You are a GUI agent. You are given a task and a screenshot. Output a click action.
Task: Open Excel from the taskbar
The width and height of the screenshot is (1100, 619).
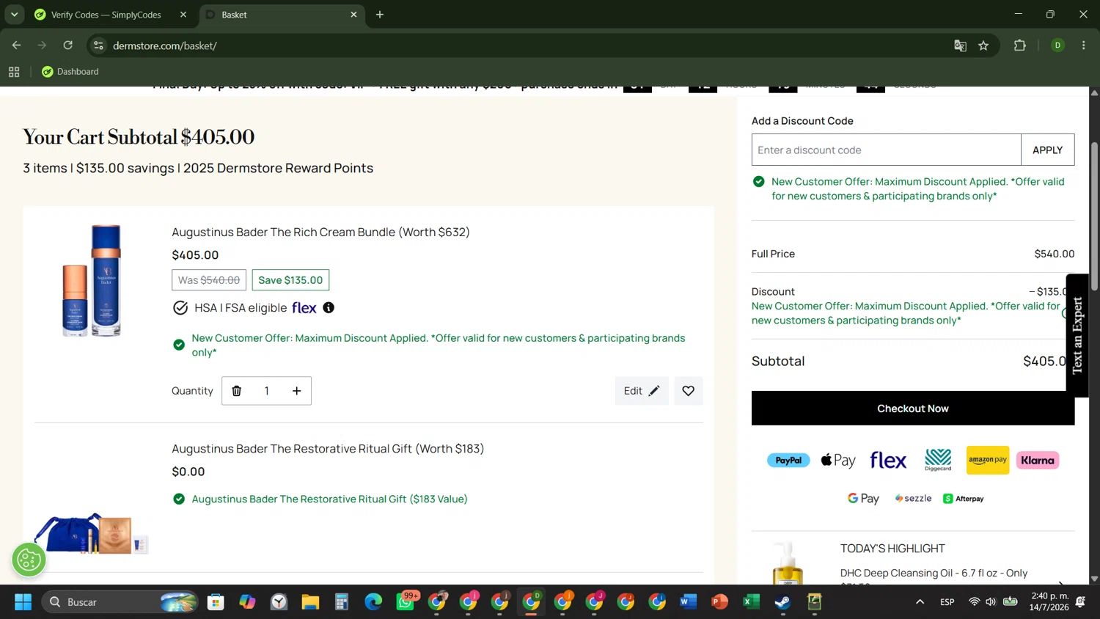point(751,602)
